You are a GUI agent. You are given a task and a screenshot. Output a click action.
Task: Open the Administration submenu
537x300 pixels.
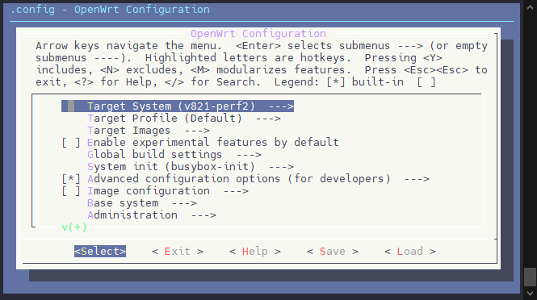[152, 215]
